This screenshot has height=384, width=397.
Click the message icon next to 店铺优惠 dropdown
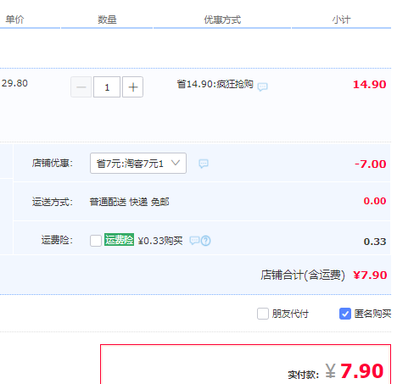coord(204,164)
